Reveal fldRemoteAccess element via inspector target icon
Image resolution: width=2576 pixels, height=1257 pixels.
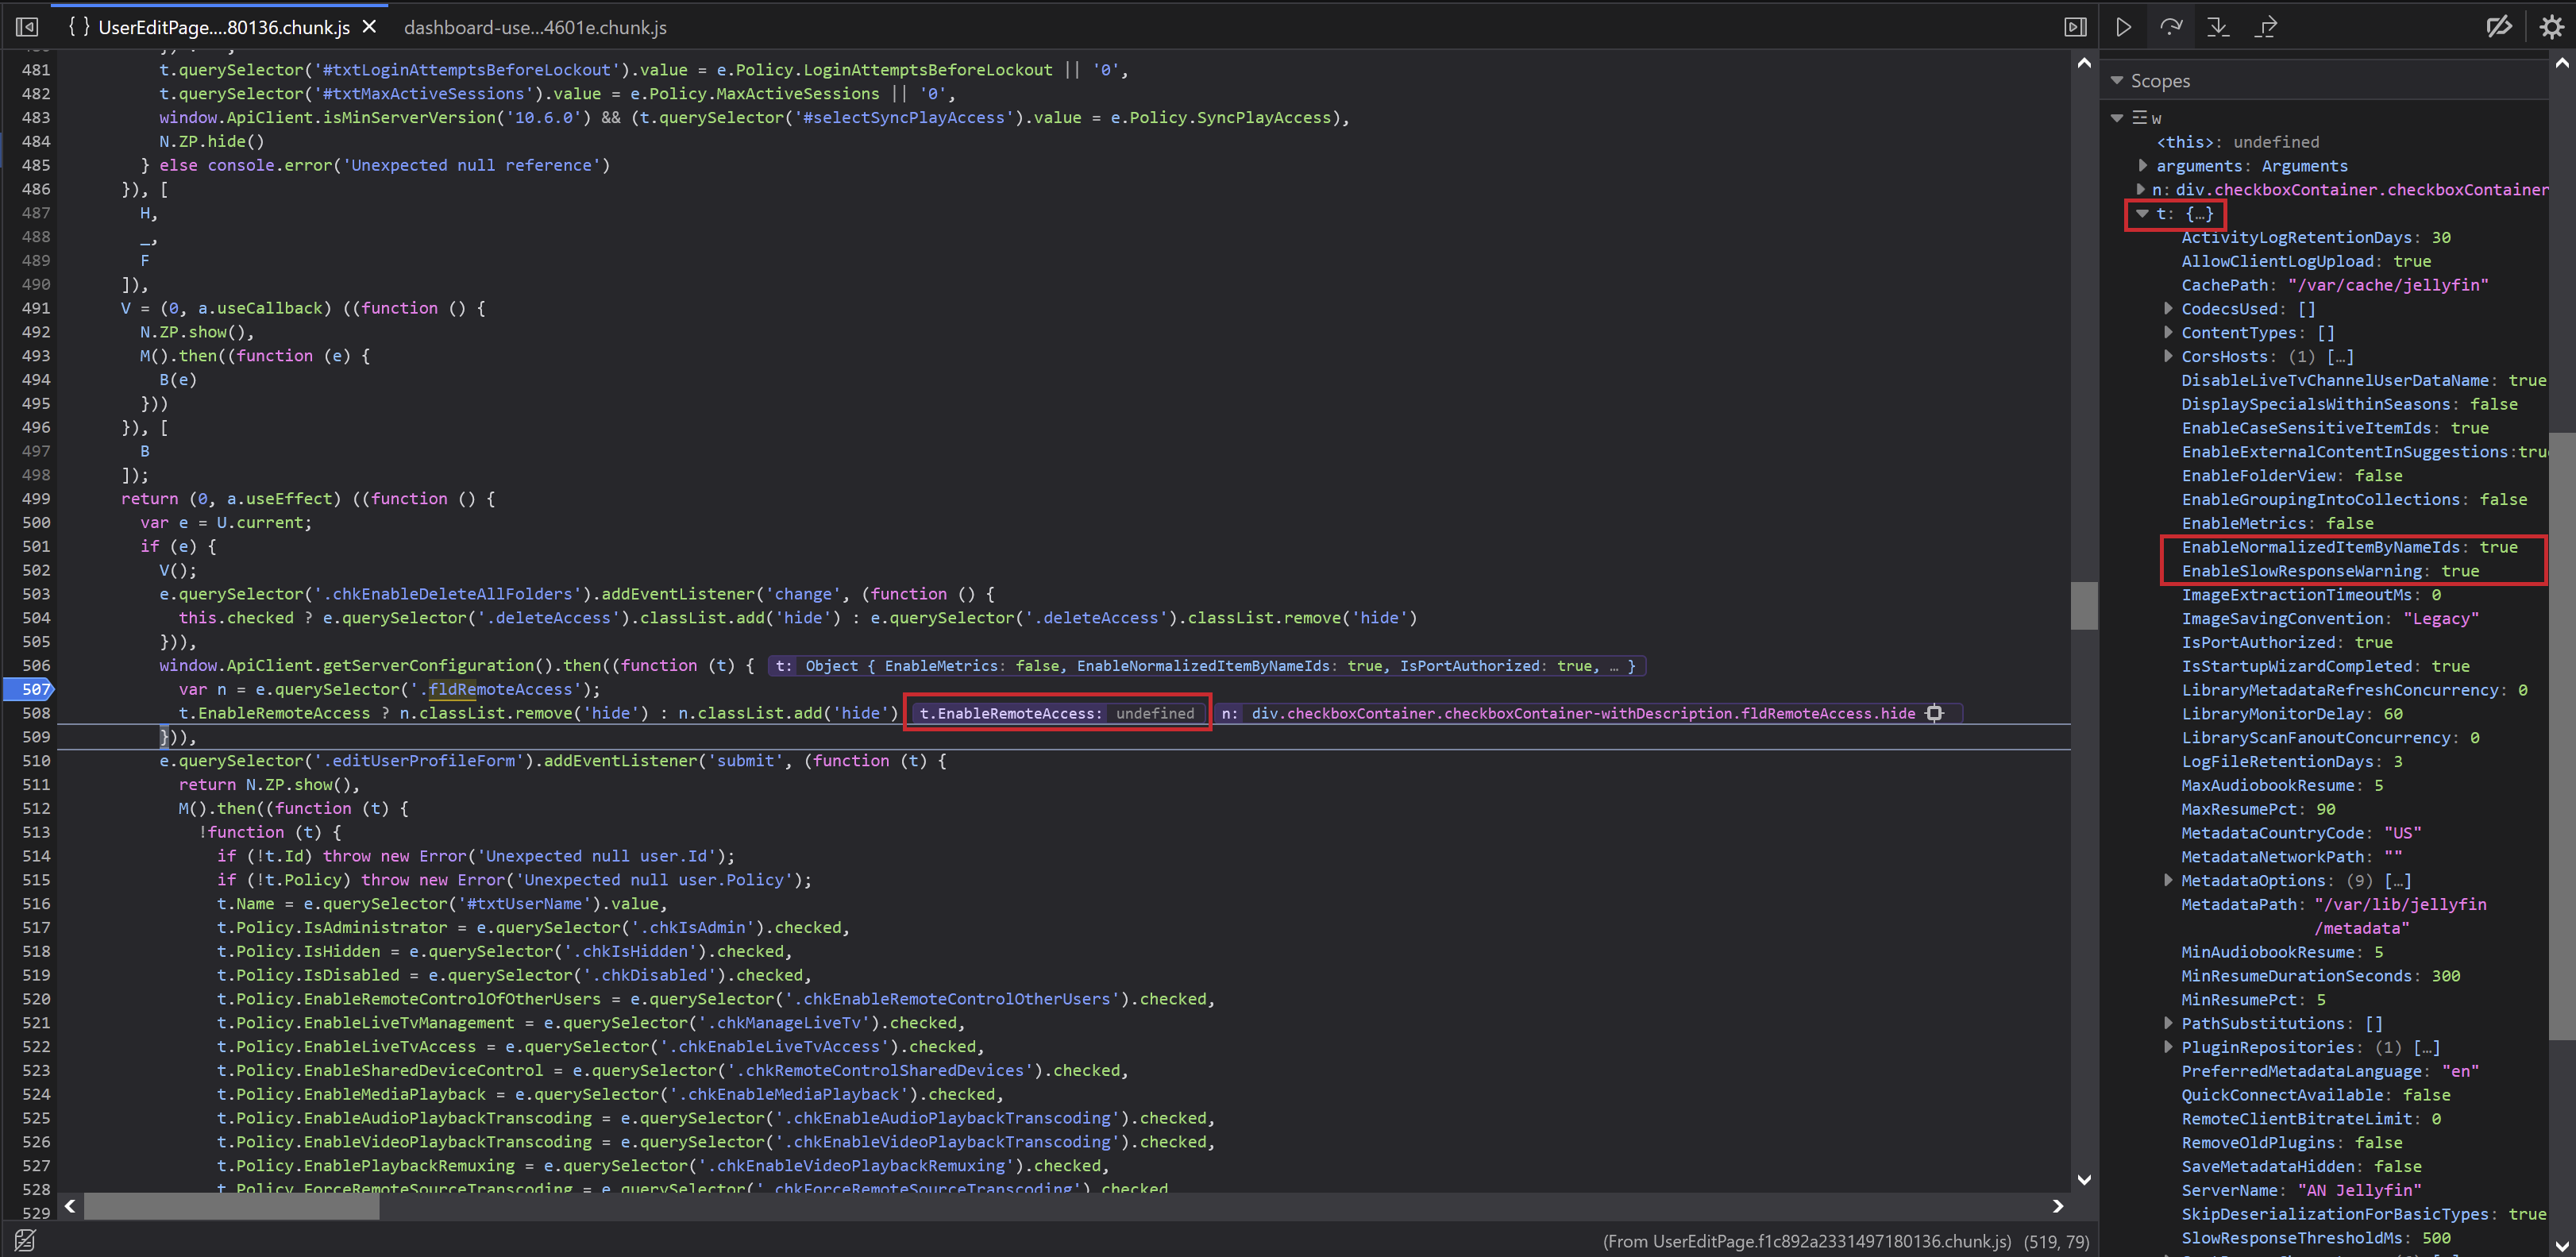point(1934,713)
